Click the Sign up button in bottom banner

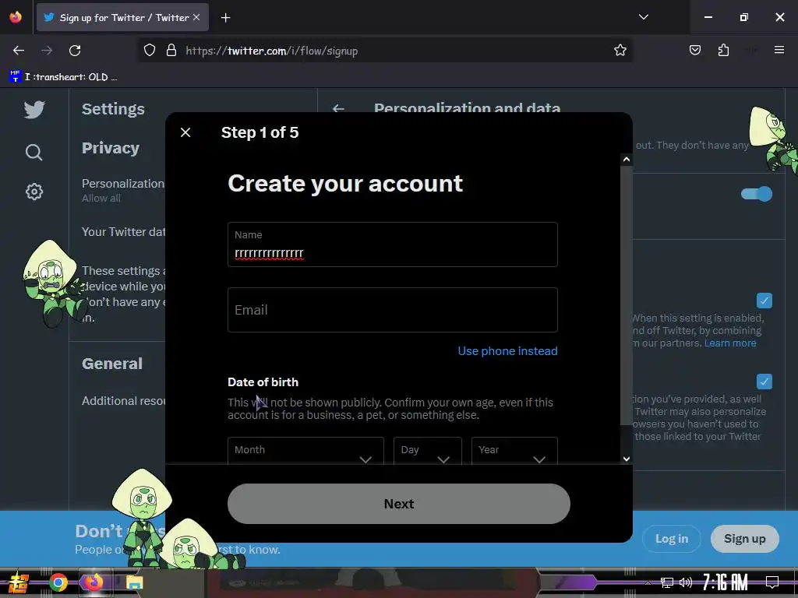[x=744, y=539]
